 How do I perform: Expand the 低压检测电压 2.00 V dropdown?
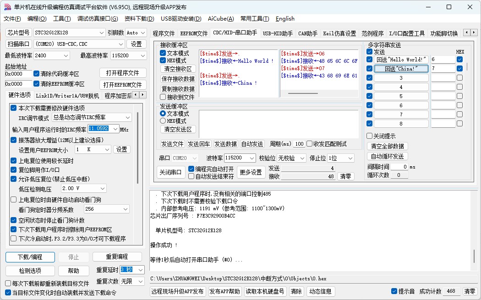[103, 188]
